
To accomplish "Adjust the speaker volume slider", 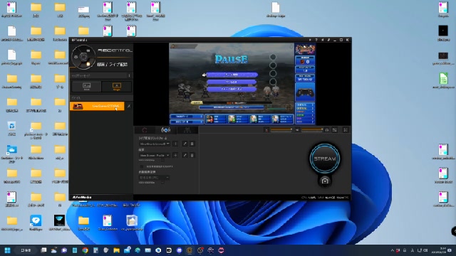I will 312,130.
